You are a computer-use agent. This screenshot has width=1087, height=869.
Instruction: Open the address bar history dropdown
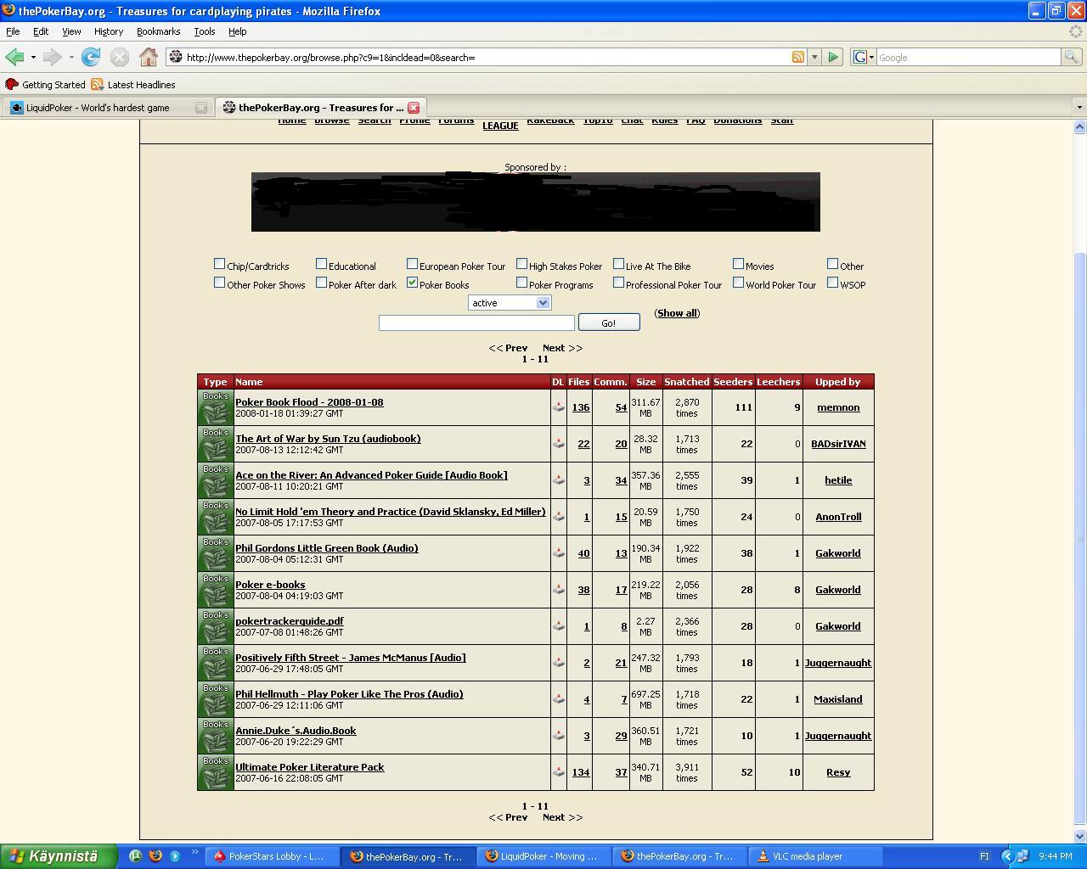coord(814,57)
